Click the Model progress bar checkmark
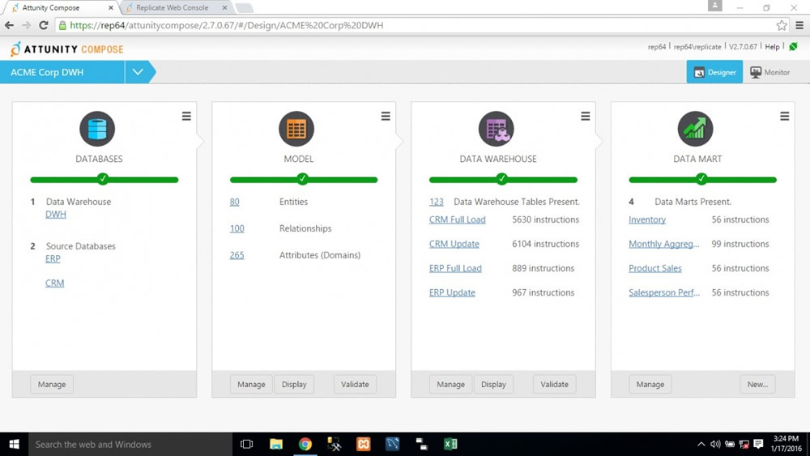The image size is (810, 456). 302,179
